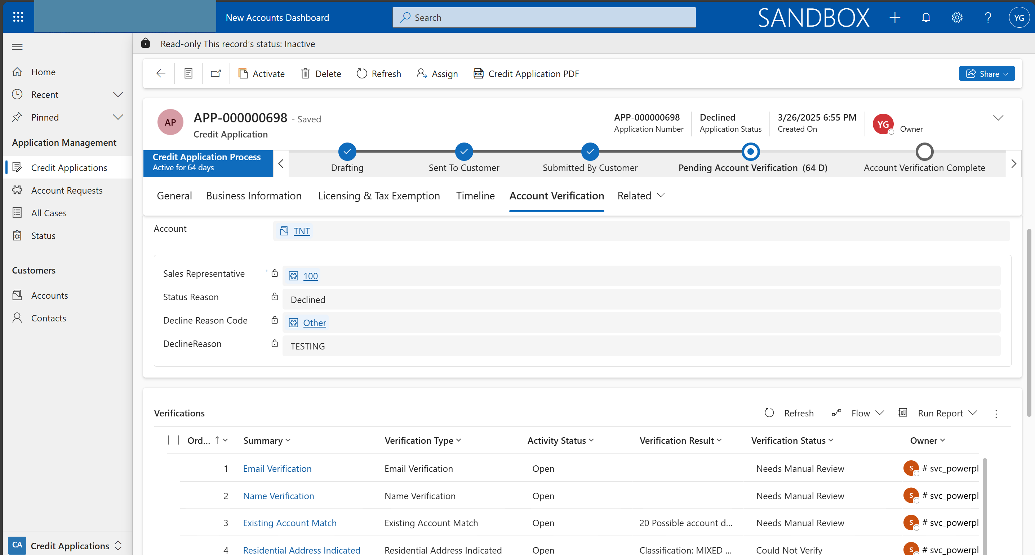Expand the record header chevron
This screenshot has width=1035, height=555.
pos(998,118)
